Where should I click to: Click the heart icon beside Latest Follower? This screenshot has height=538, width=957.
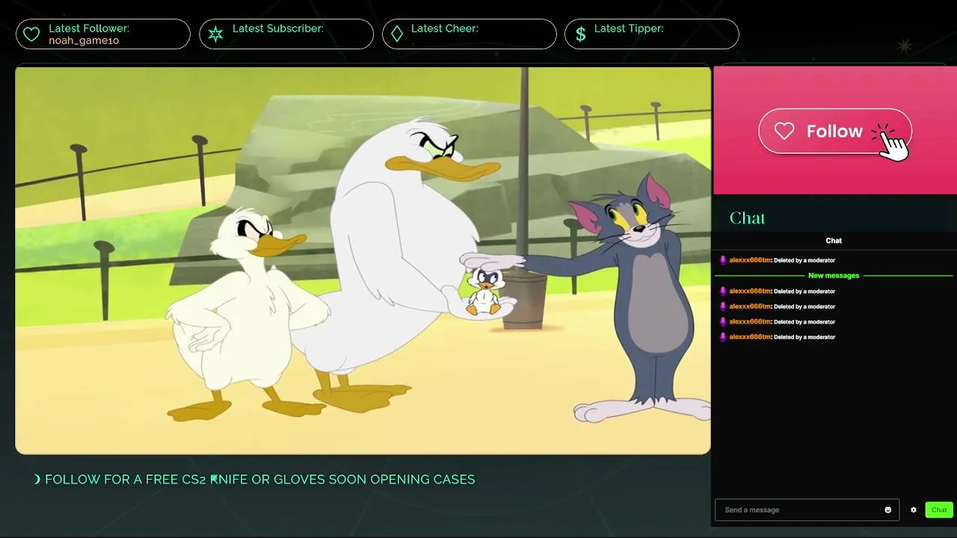click(31, 34)
